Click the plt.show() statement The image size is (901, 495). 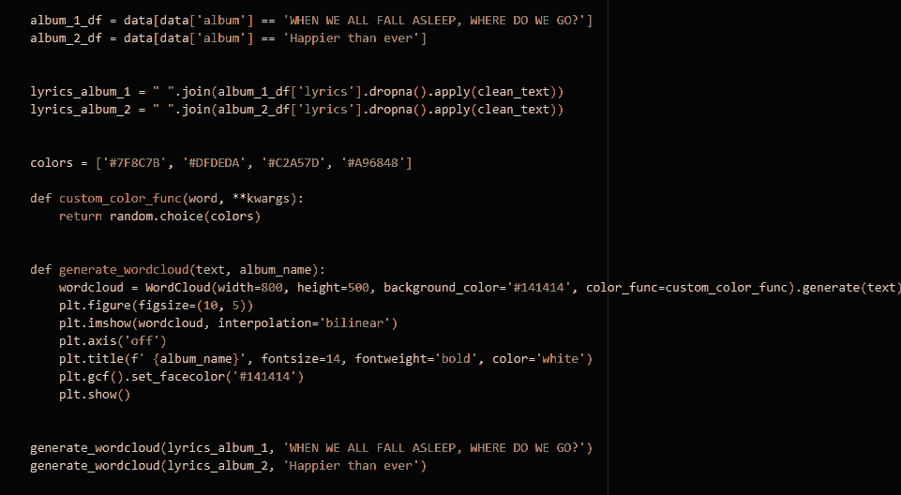tap(95, 395)
